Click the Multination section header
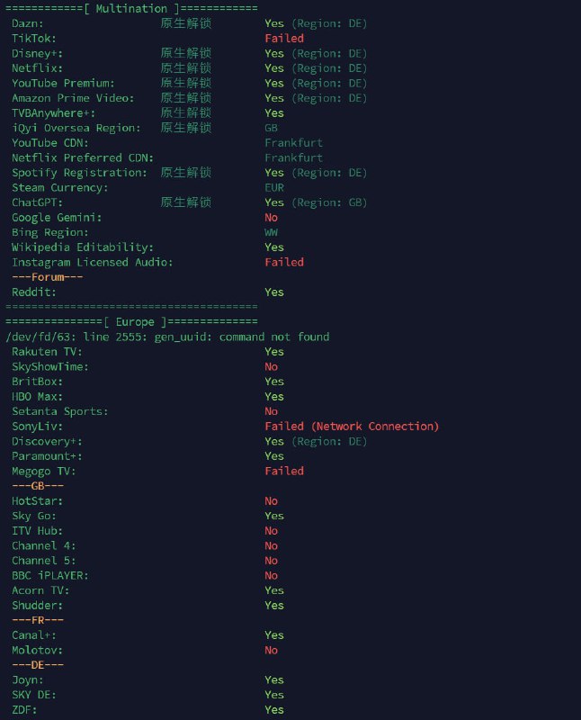 (x=131, y=8)
